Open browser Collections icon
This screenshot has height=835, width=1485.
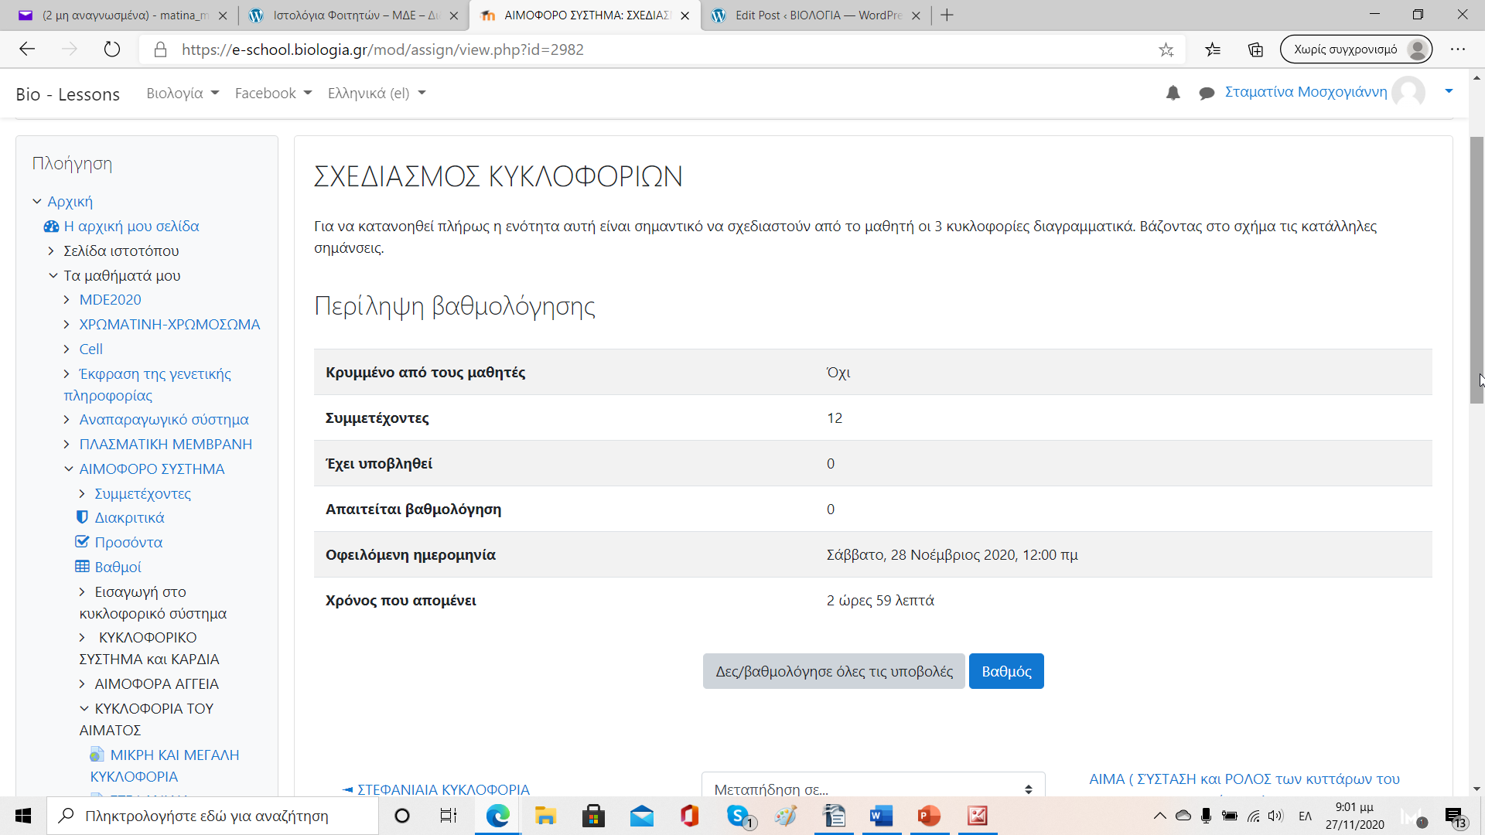pos(1255,50)
